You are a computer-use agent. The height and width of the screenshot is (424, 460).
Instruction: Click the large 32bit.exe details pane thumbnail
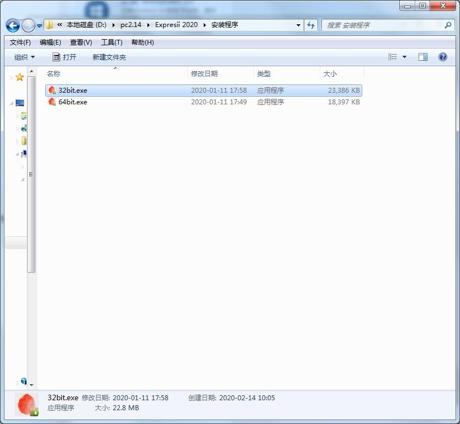(x=27, y=405)
